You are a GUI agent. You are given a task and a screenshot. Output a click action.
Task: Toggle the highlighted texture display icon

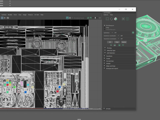coord(67,18)
